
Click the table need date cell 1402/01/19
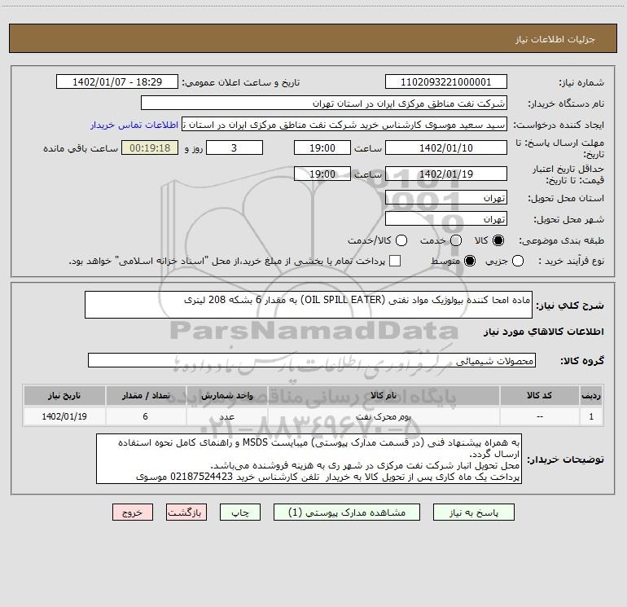point(64,416)
